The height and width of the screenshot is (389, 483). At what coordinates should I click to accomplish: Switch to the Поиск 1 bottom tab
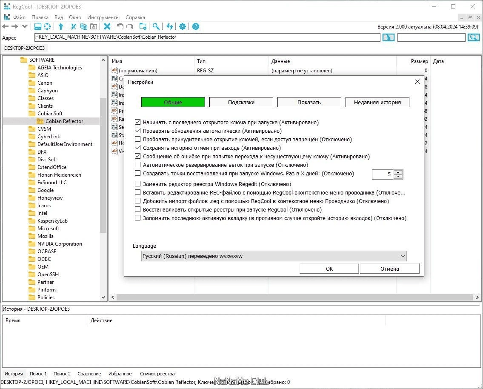[38, 374]
